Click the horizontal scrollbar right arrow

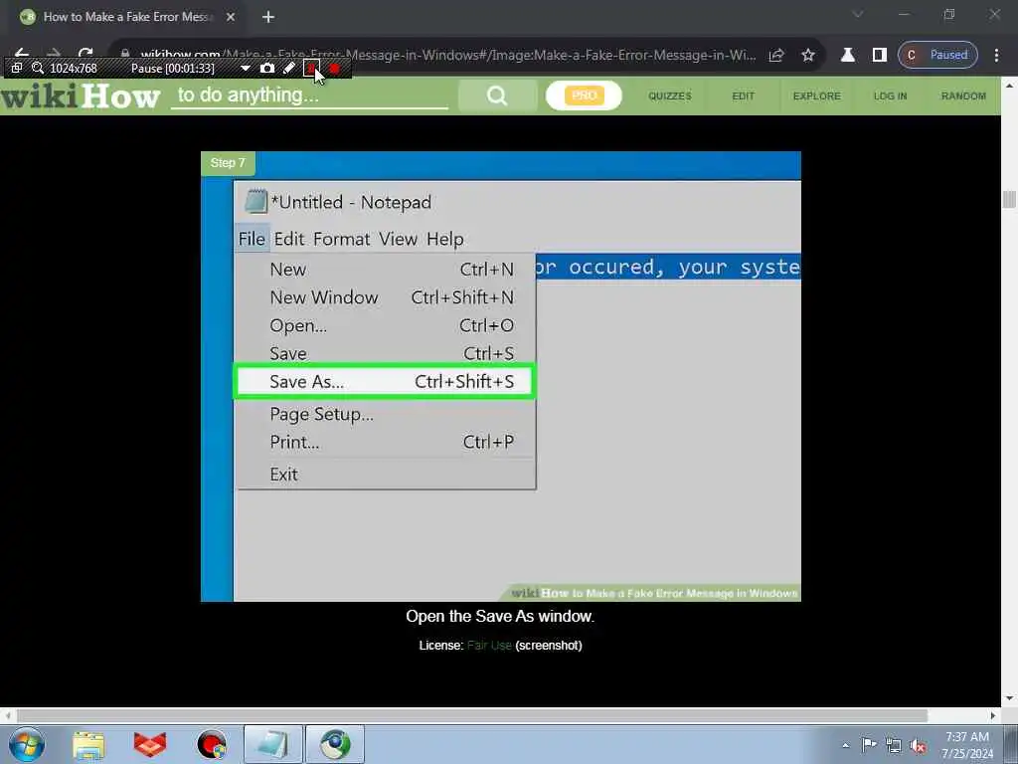pyautogui.click(x=993, y=715)
